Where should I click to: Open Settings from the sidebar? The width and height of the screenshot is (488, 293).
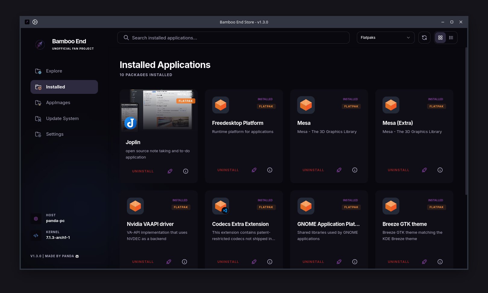64,134
